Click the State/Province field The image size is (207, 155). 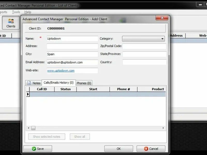coord(144,54)
